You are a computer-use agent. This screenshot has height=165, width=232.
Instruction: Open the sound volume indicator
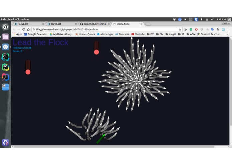(x=212, y=19)
